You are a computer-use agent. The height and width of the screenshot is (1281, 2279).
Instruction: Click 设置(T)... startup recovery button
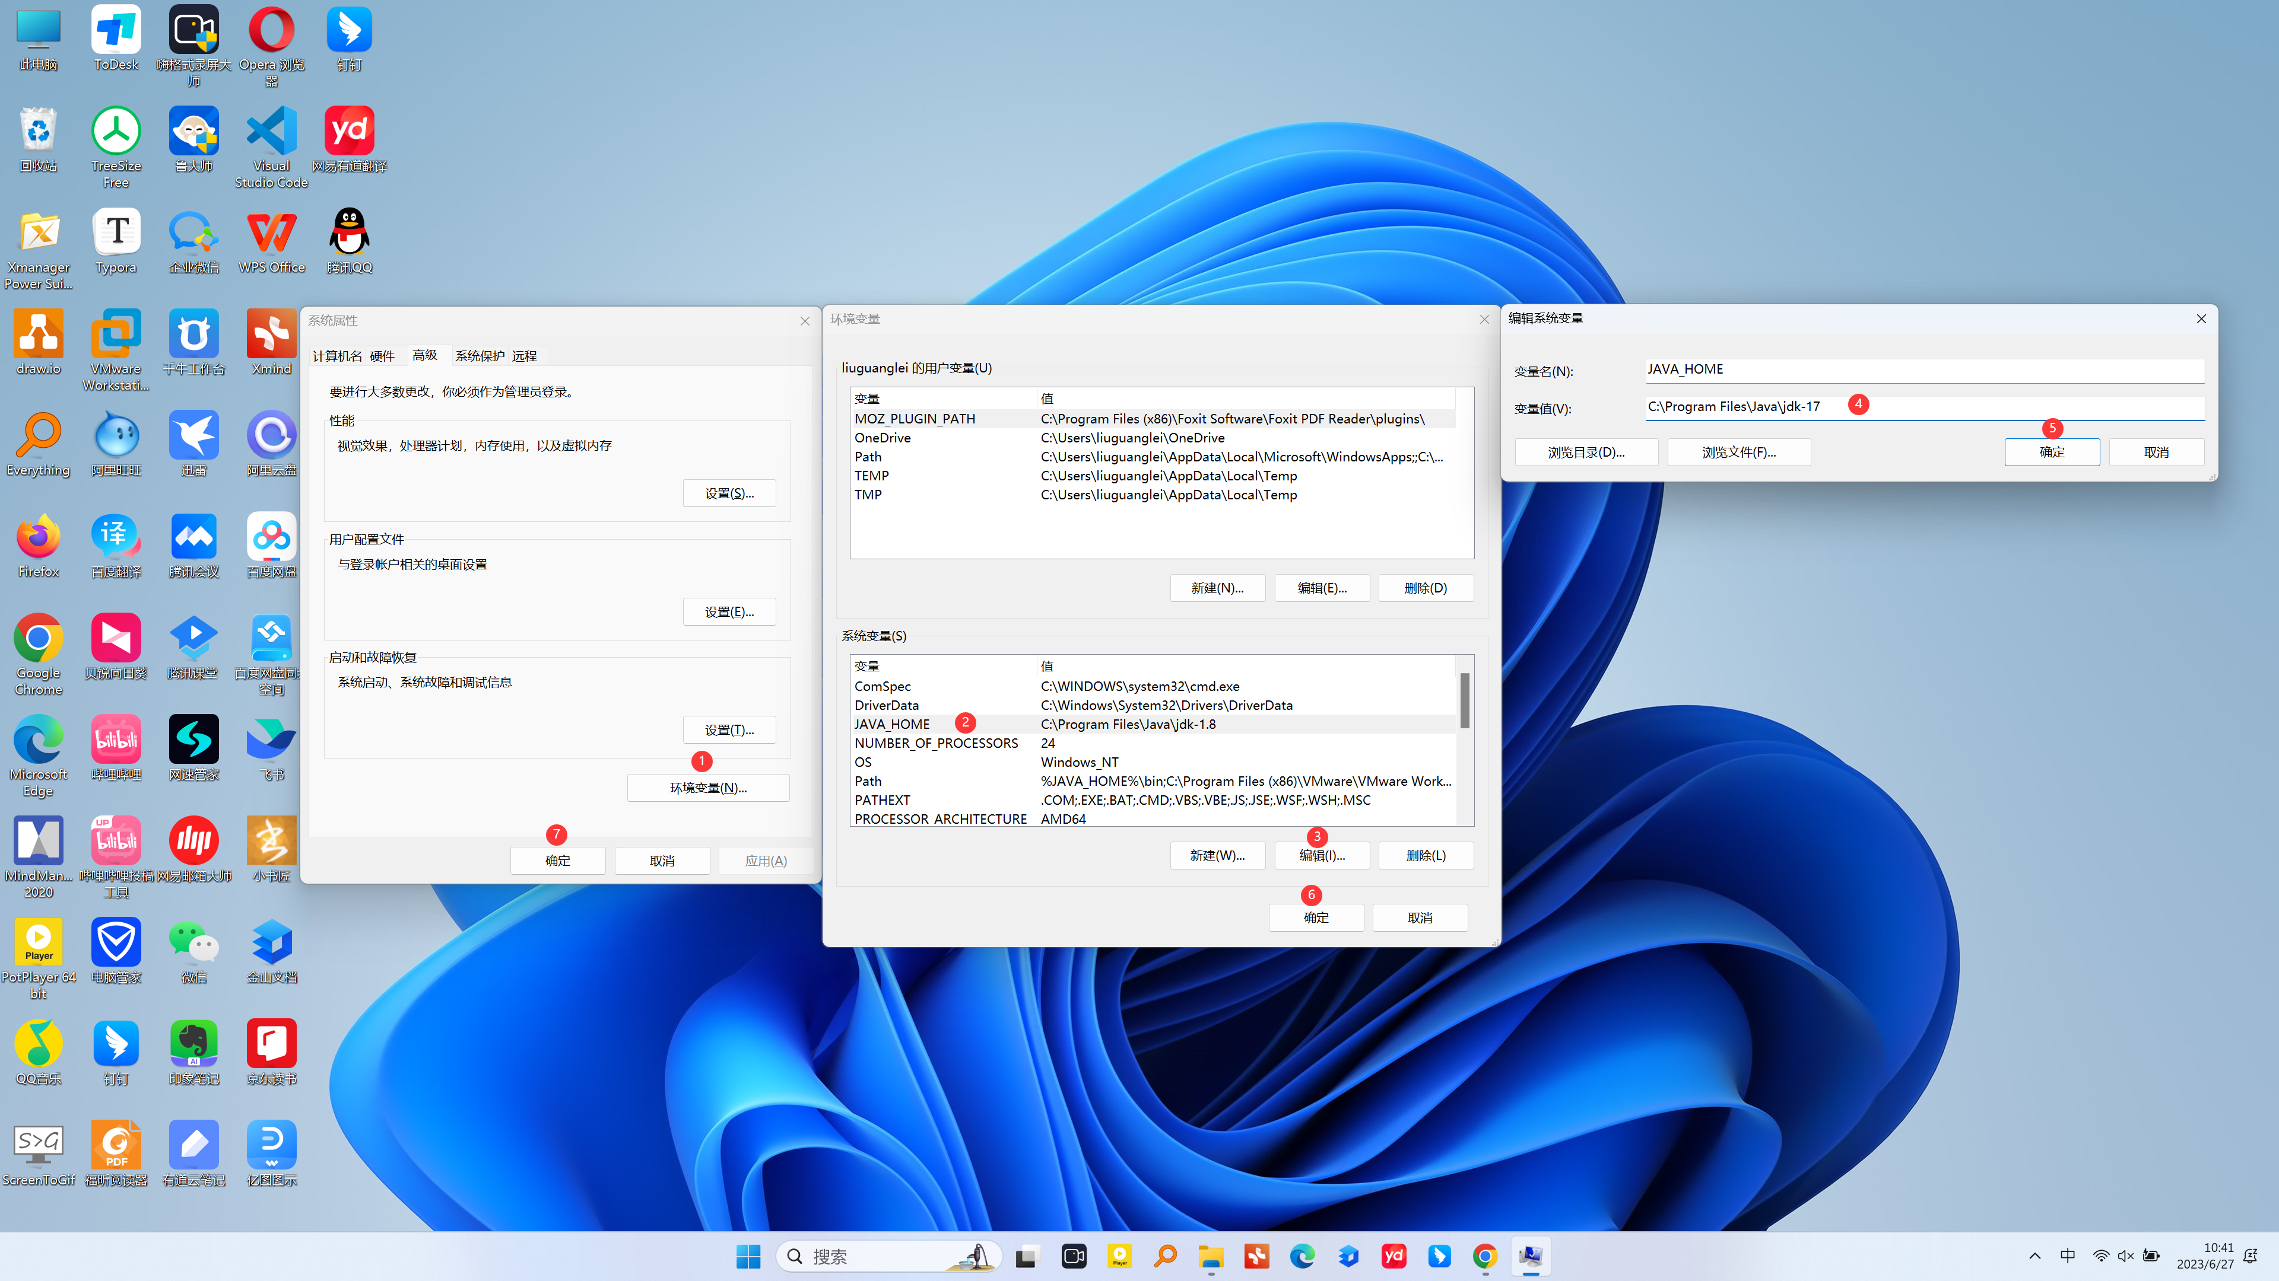pyautogui.click(x=729, y=730)
